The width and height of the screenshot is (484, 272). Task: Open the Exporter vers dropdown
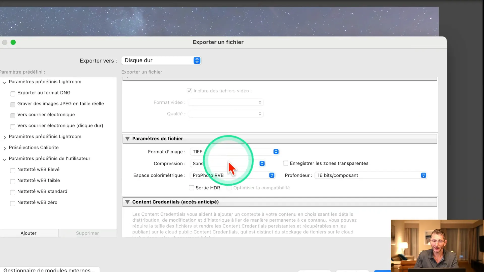[161, 60]
